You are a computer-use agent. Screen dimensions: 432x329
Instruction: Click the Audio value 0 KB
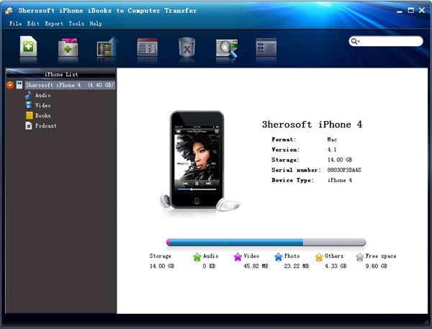[x=209, y=266]
